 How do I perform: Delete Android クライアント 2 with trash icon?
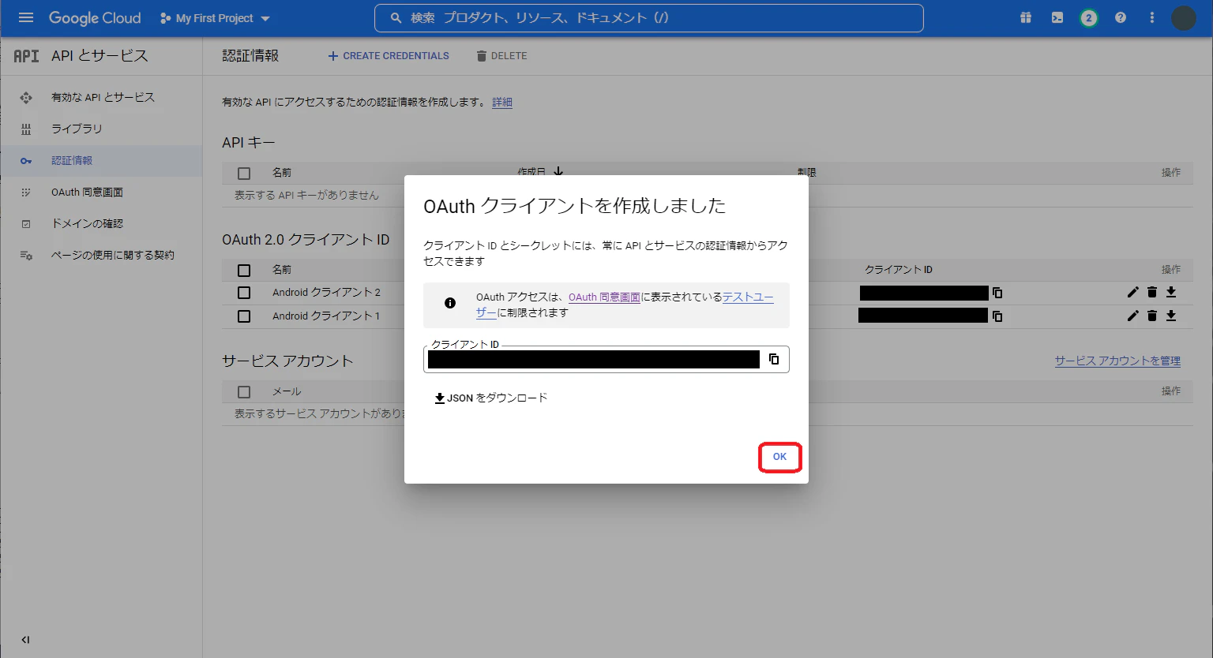pos(1152,292)
